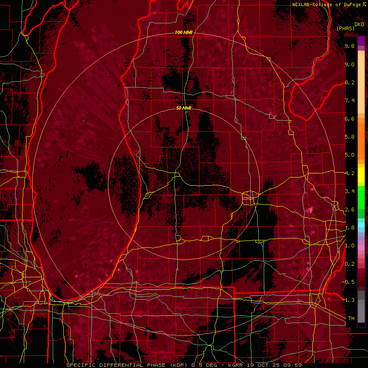Select the -0.5 legend value
Screen dimensions: 368x368
348,282
